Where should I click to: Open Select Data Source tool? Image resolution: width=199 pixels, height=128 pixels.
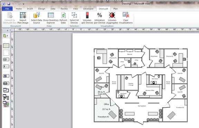[x=36, y=18]
